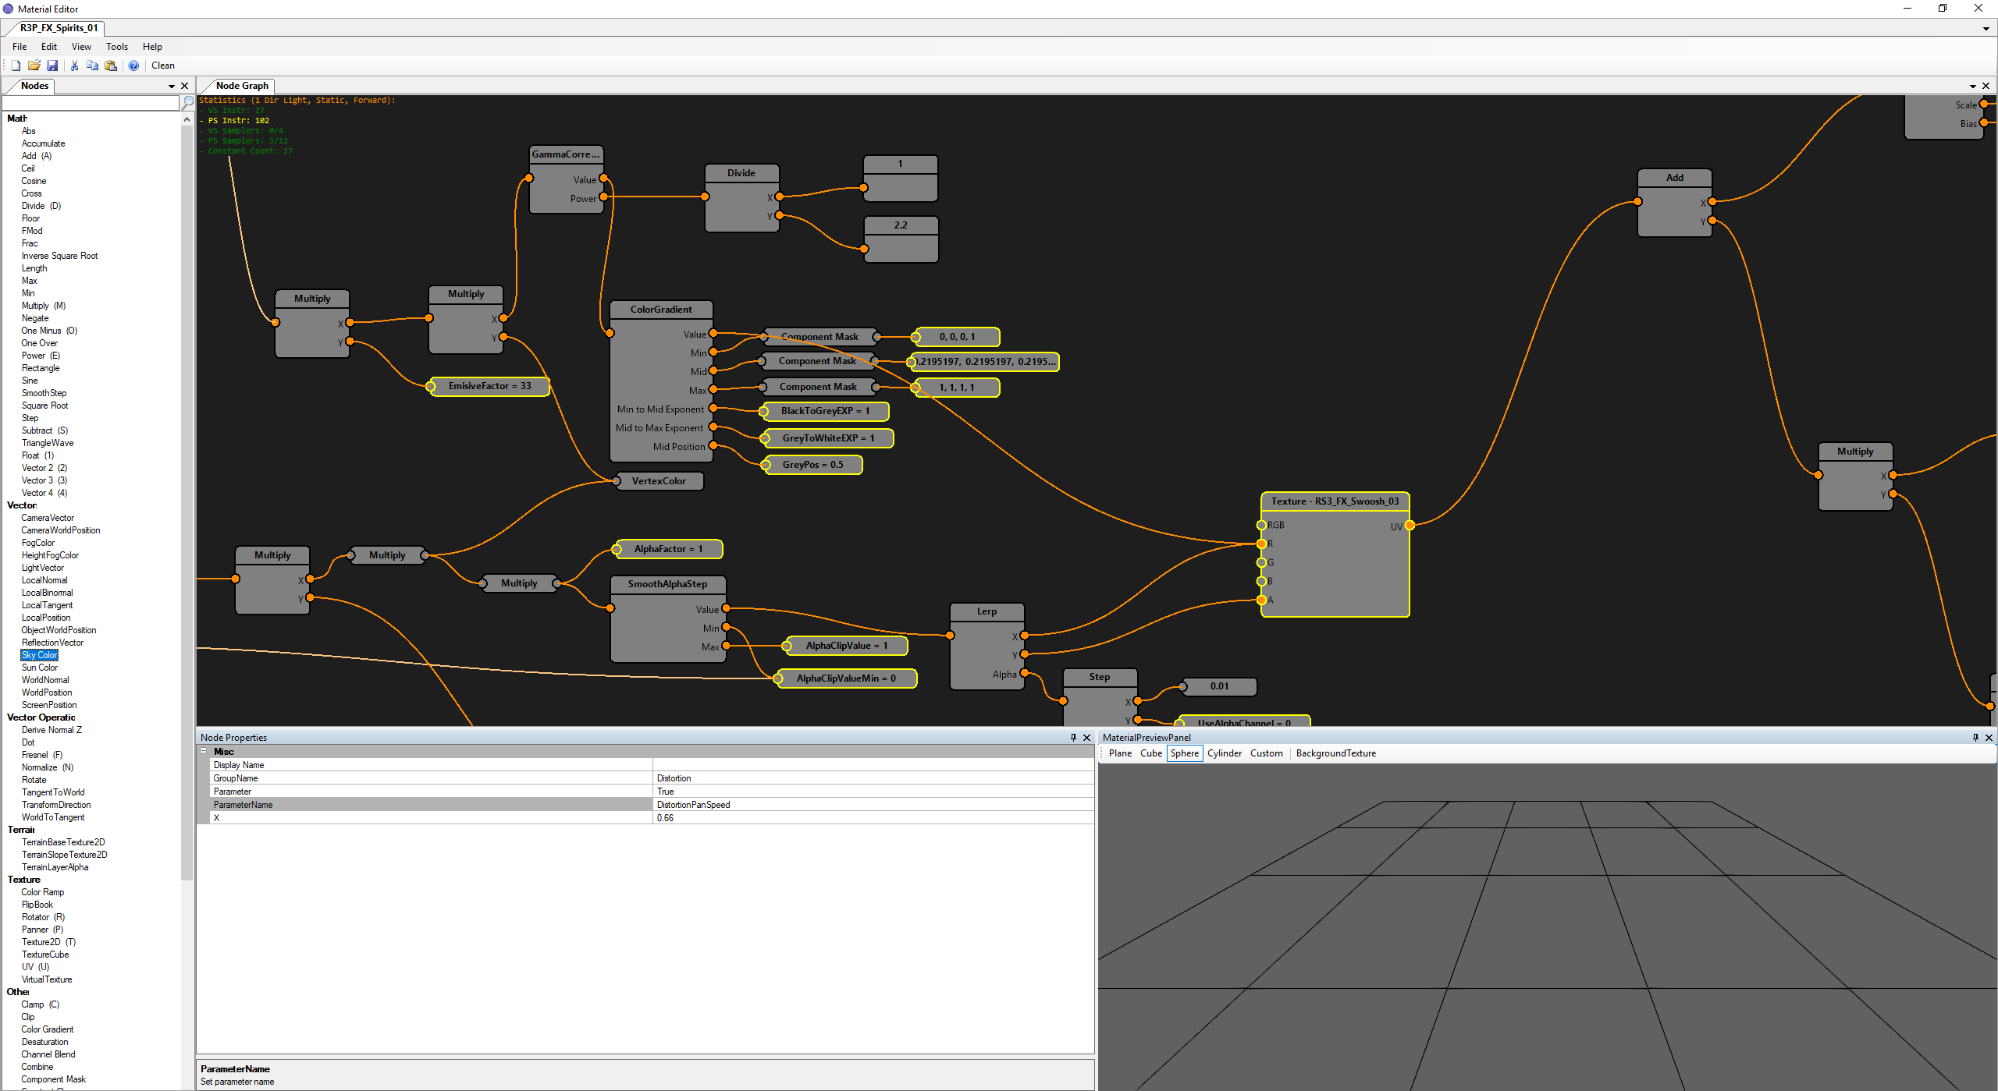Pin the Node Properties panel
1998x1091 pixels.
point(1073,737)
